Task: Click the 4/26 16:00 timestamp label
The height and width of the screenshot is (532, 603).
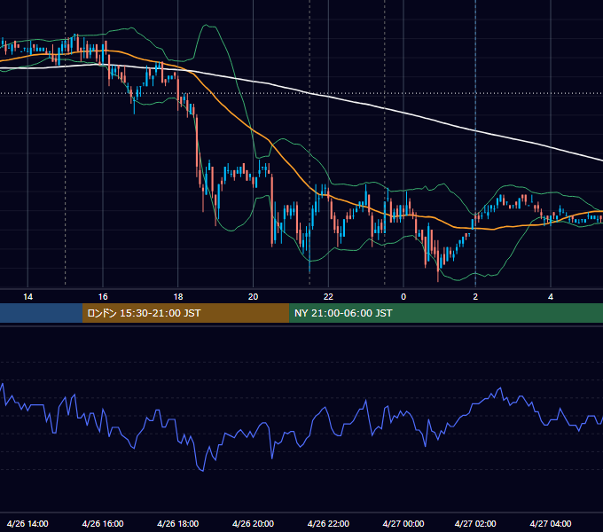Action: [103, 523]
